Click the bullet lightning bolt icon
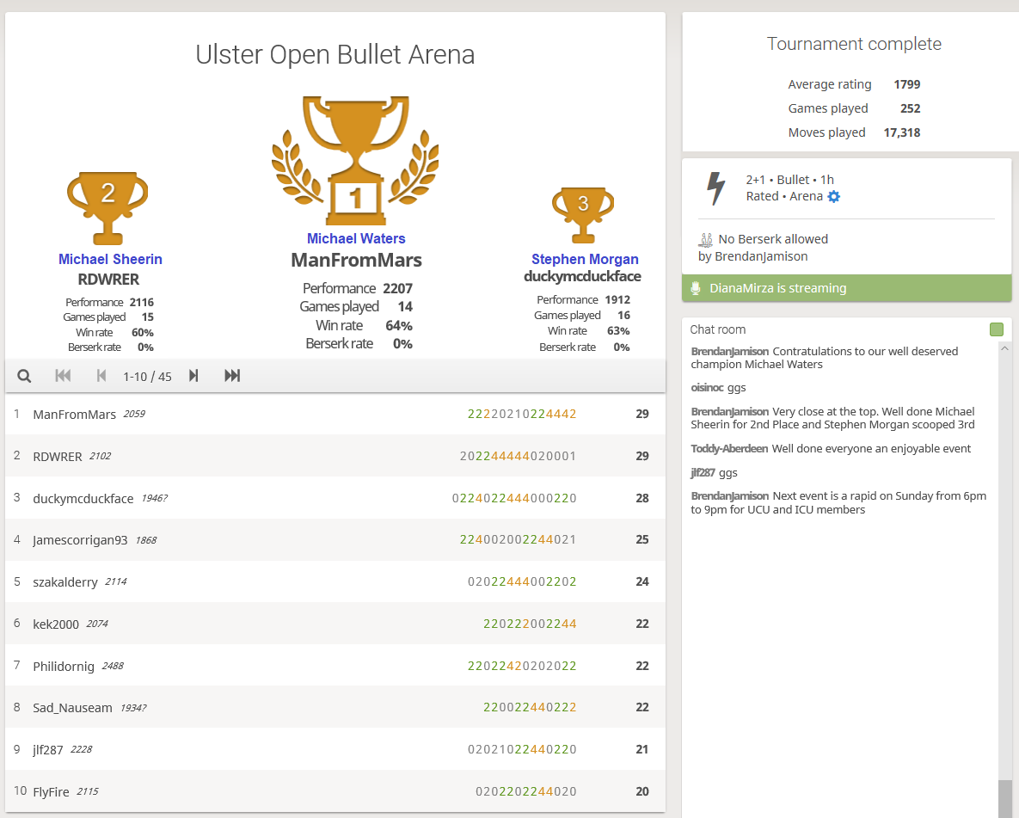This screenshot has width=1019, height=818. pyautogui.click(x=715, y=188)
